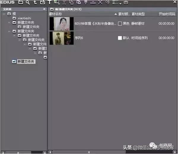Collapse the 根 root folder tree node
178x154 pixels.
[4, 14]
